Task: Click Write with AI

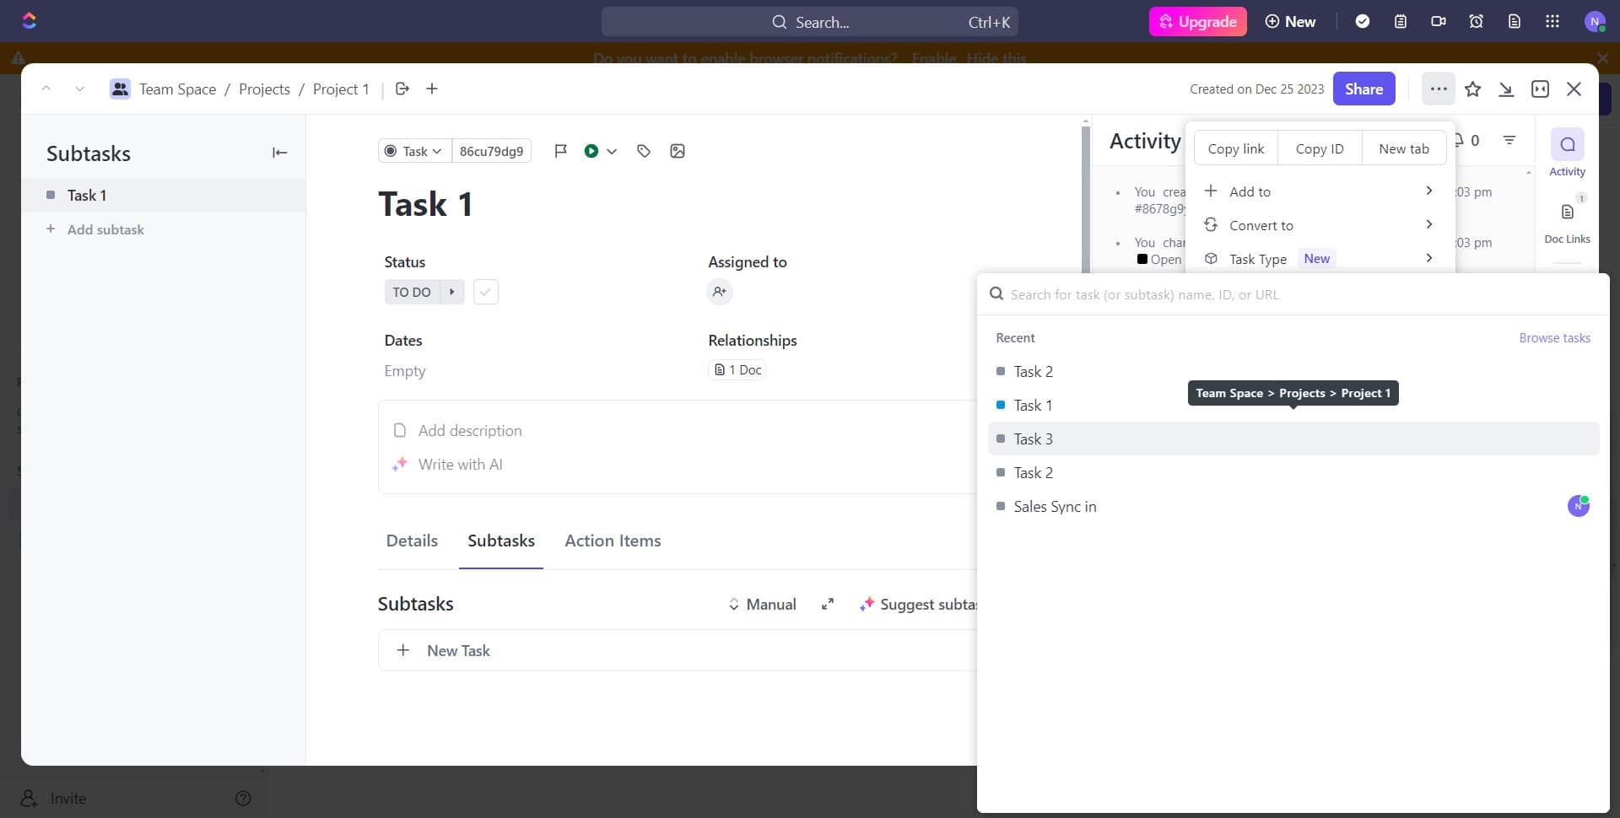Action: [x=460, y=464]
